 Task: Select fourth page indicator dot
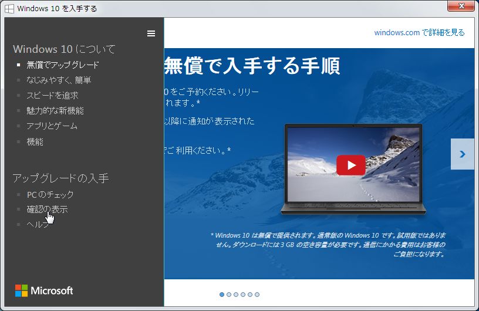pos(243,295)
